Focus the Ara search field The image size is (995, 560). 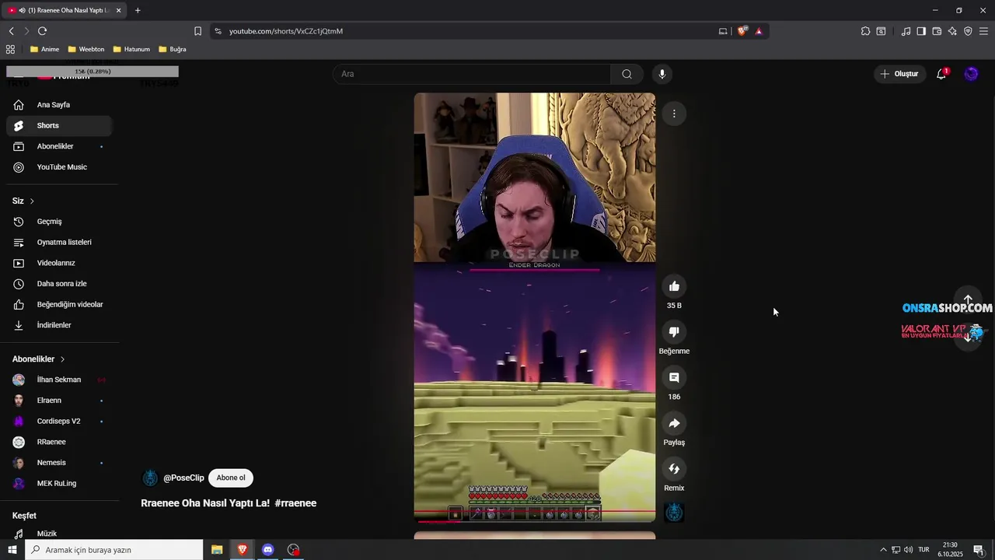[x=472, y=74]
